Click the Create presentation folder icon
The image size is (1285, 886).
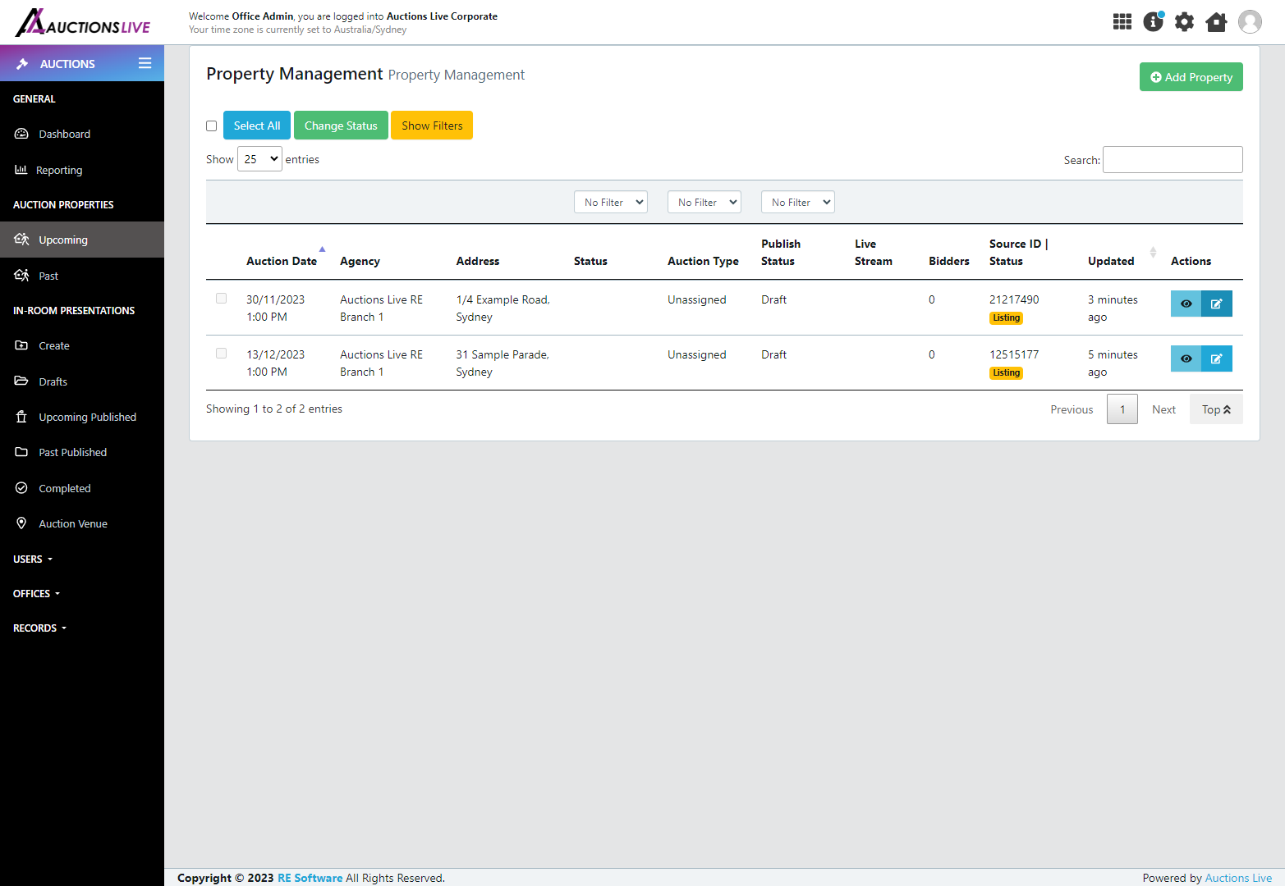click(x=21, y=345)
